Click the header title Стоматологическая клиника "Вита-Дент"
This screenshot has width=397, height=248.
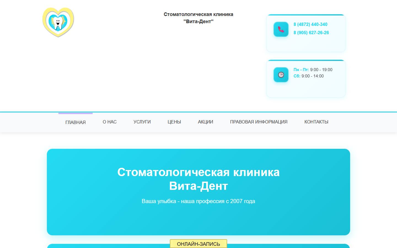click(198, 18)
